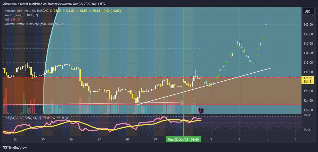This screenshot has height=152, width=318.
Task: Click date 27 on the time axis
Action: pos(99,139)
